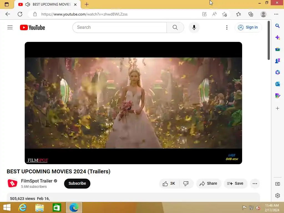
Task: Like this video (3K)
Action: (x=169, y=184)
